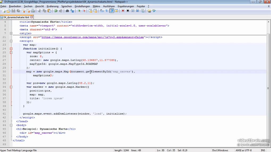Close document with menu bar X
This screenshot has width=271, height=152.
(x=269, y=6)
